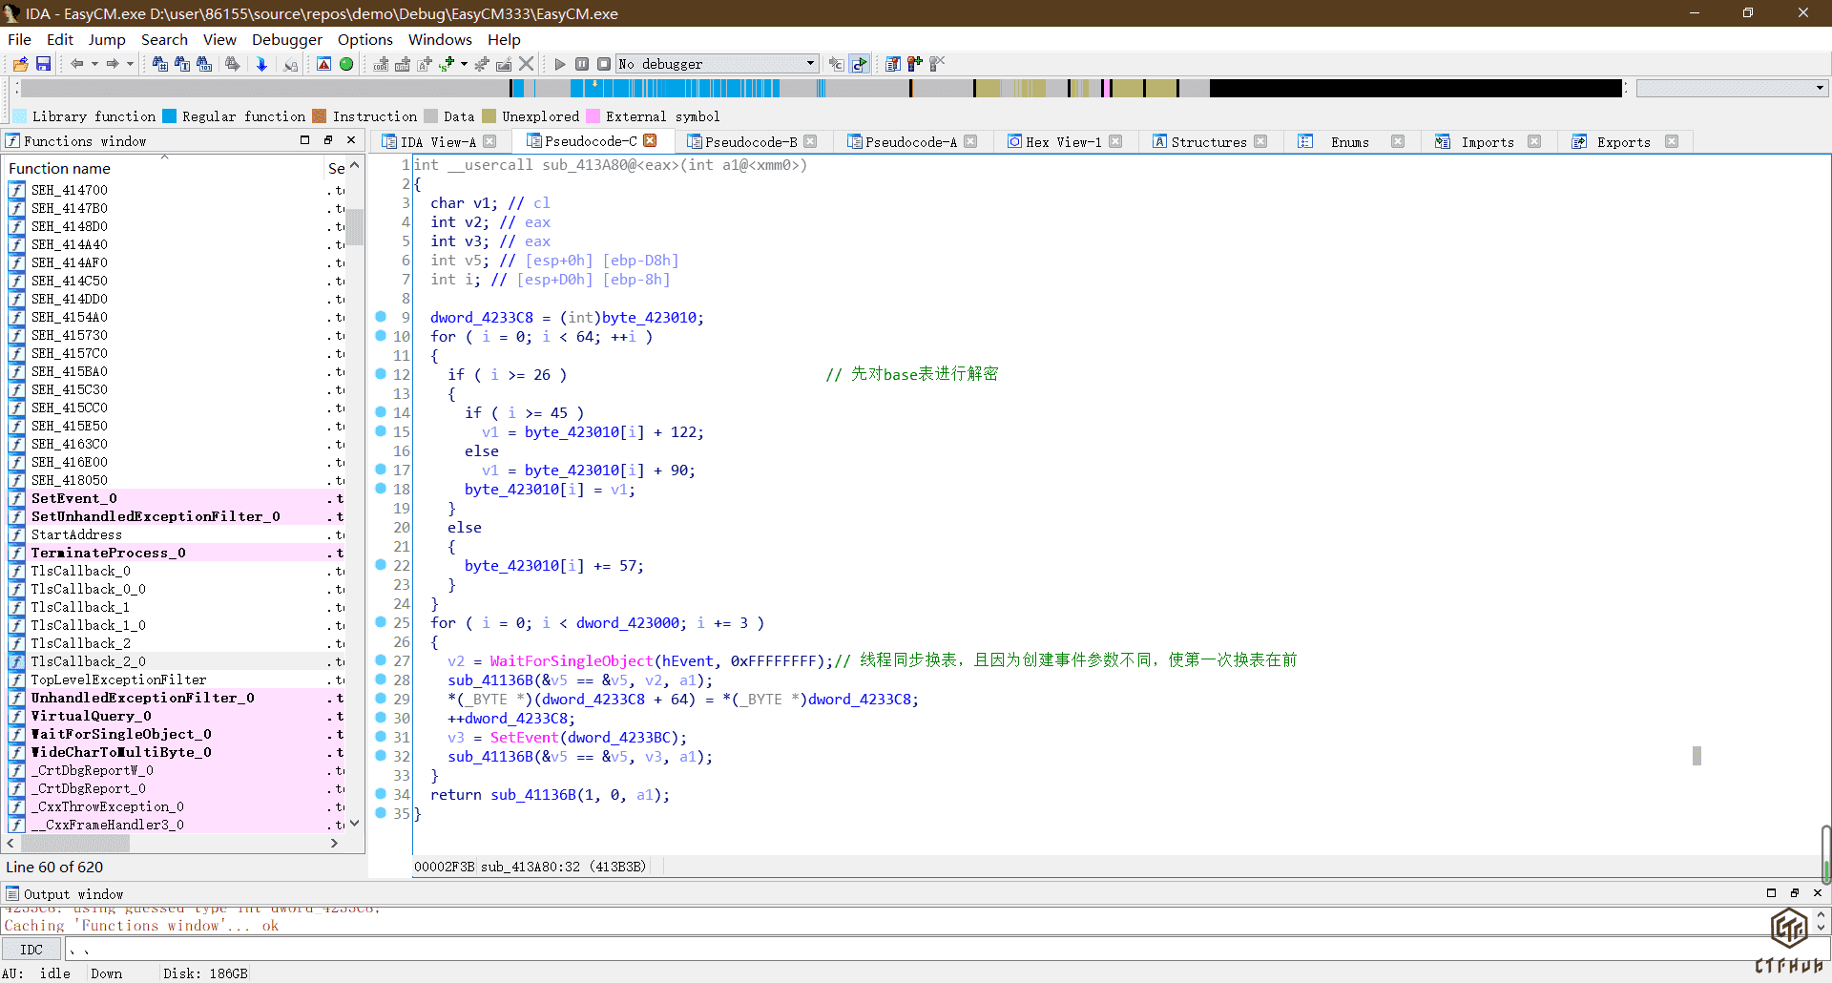The height and width of the screenshot is (983, 1832).
Task: Close the Pseudocode-C tab
Action: click(x=651, y=141)
